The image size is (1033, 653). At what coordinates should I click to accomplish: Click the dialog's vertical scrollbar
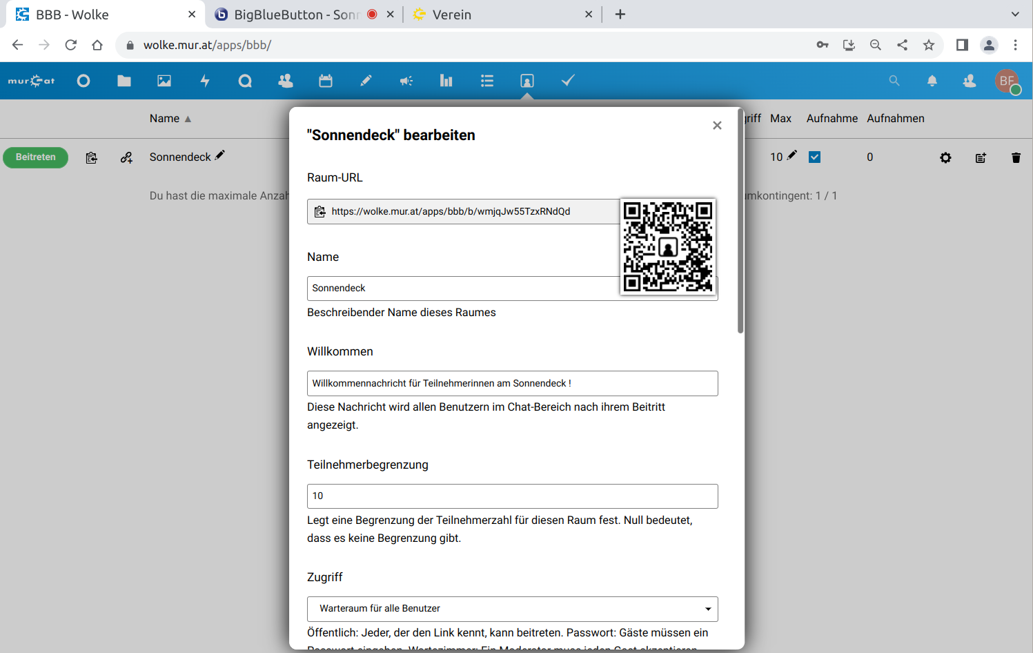(x=740, y=221)
